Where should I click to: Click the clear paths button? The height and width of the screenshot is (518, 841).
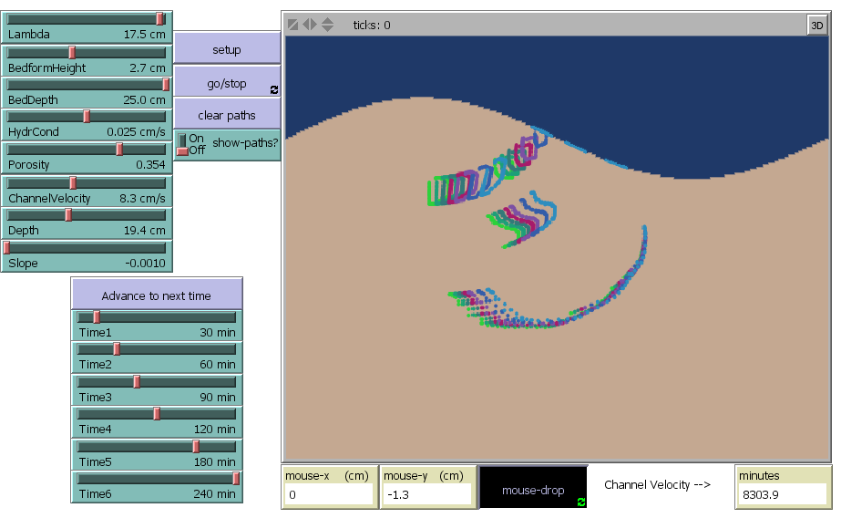pos(226,116)
